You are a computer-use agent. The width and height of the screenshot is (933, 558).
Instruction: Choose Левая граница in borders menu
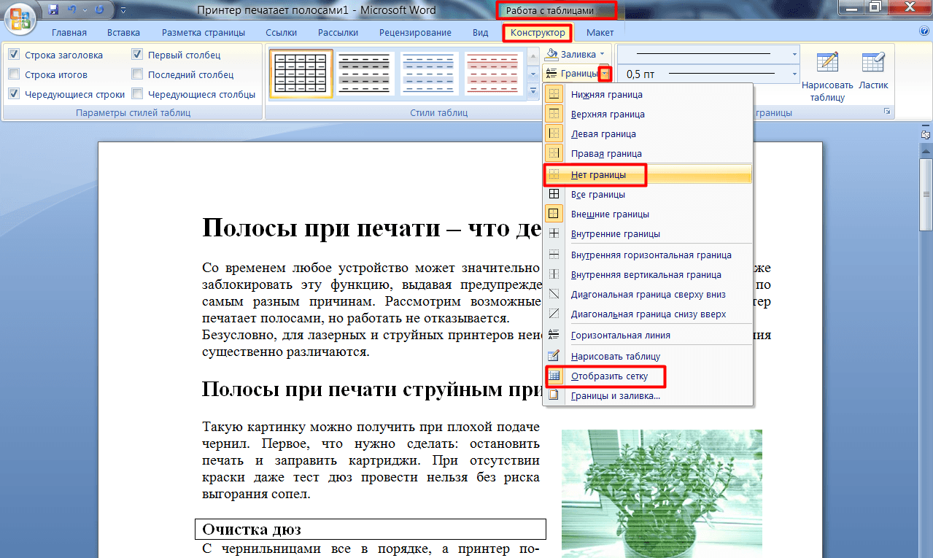pyautogui.click(x=649, y=133)
